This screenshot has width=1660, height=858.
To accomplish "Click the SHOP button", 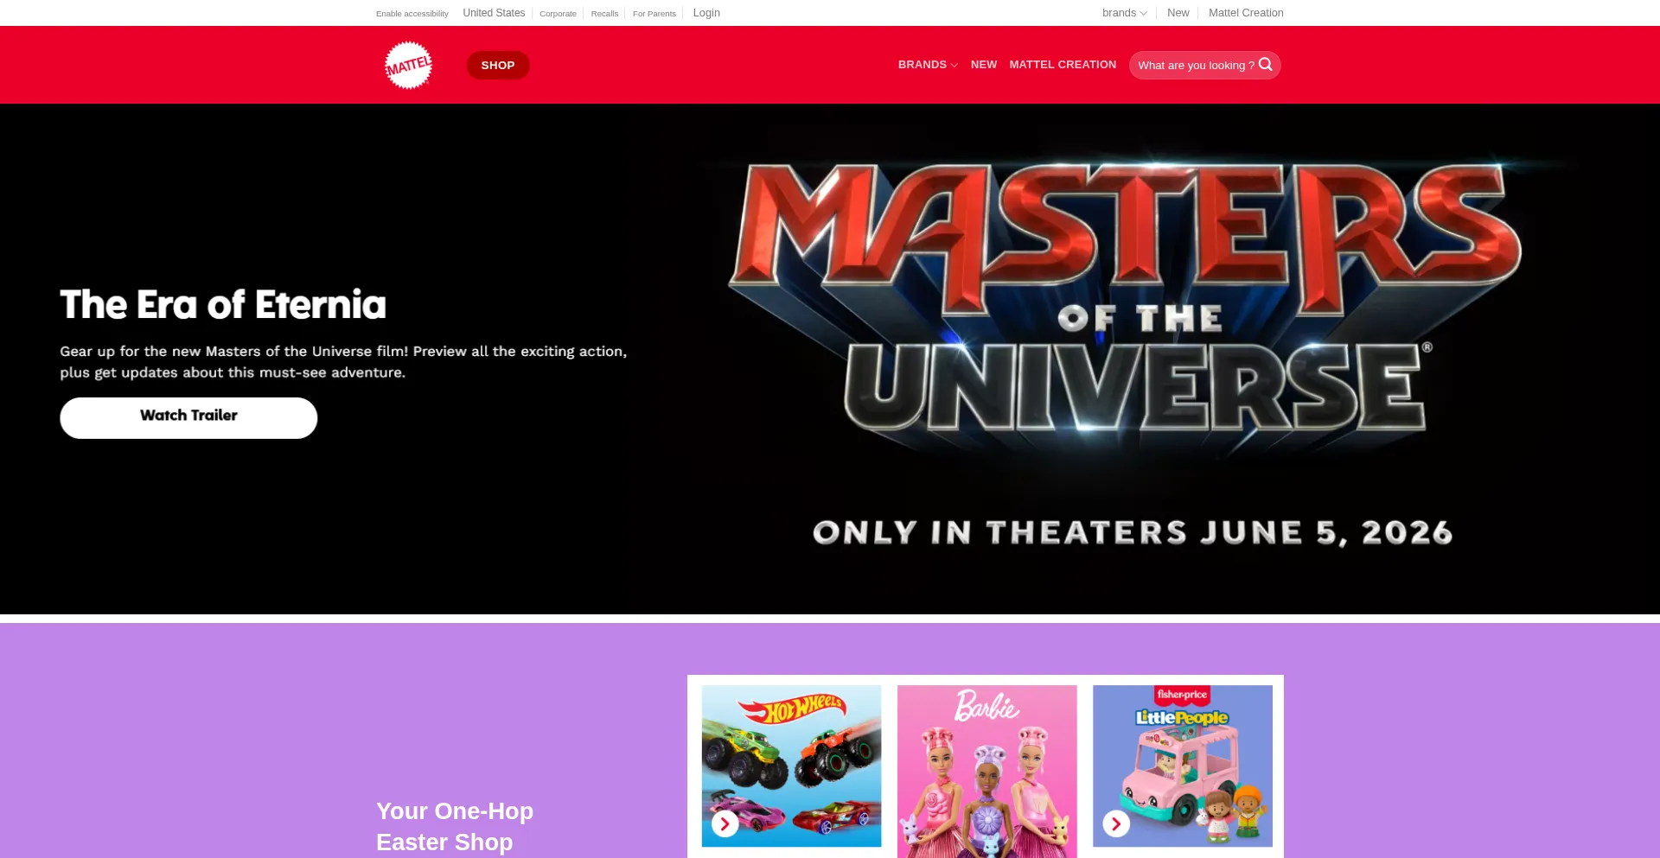I will point(498,65).
